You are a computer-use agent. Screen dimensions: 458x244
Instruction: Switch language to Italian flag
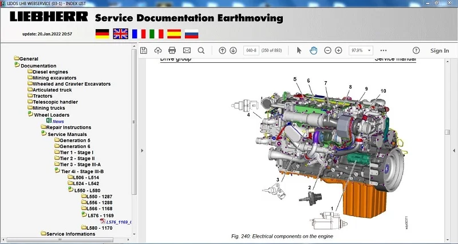(156, 34)
